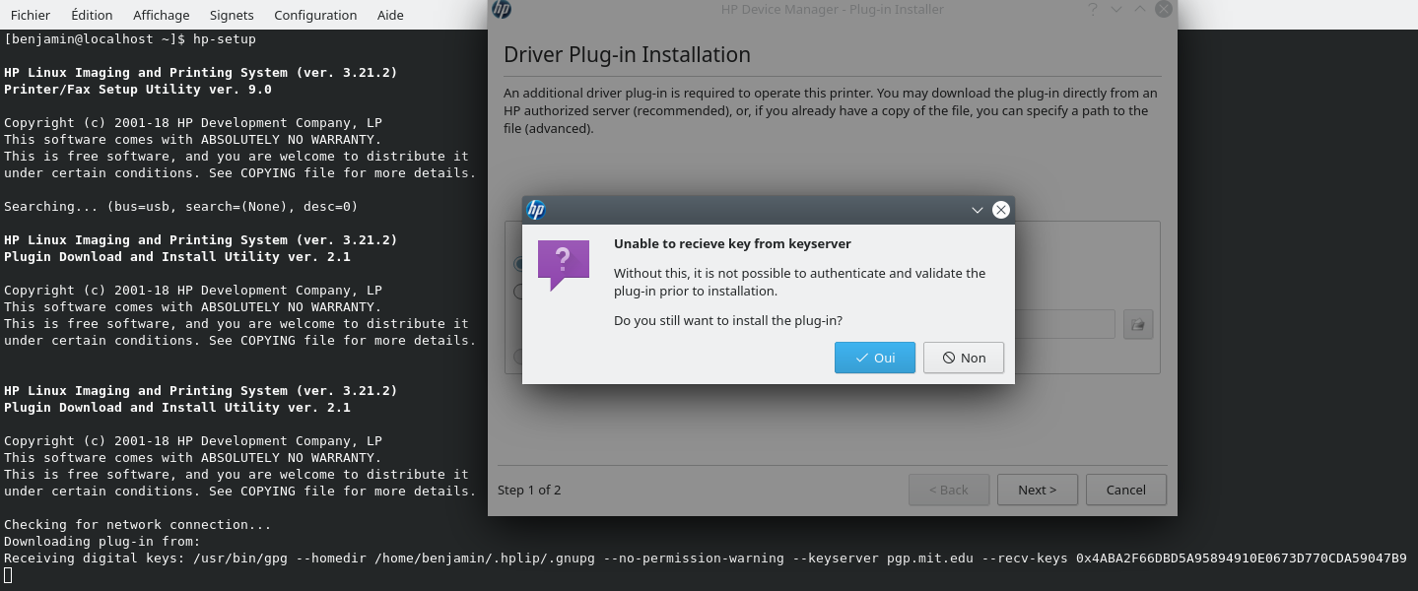This screenshot has width=1418, height=591.
Task: Maximize Plug-in Installer via up chevron
Action: [1140, 9]
